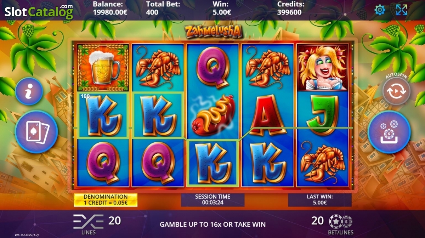
Task: Click the beer mug symbol
Action: (x=103, y=68)
